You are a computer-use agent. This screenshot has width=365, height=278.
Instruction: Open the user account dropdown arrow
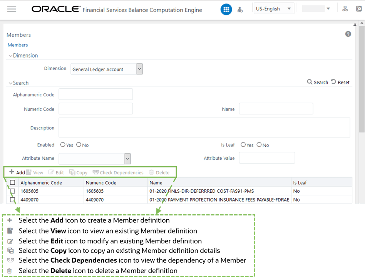point(328,9)
